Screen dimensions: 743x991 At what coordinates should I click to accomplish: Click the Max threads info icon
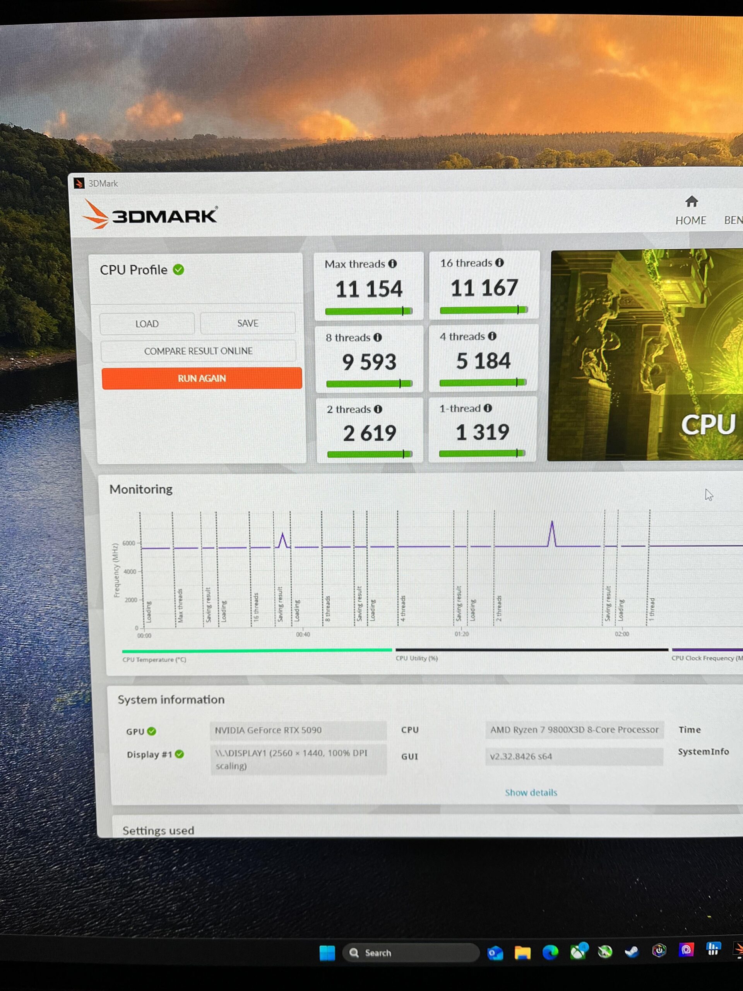tap(392, 264)
